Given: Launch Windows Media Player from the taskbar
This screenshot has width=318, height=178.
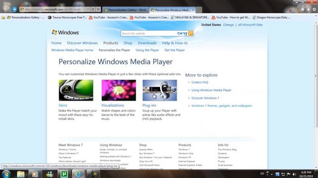Looking at the screenshot, I should pyautogui.click(x=35, y=174).
